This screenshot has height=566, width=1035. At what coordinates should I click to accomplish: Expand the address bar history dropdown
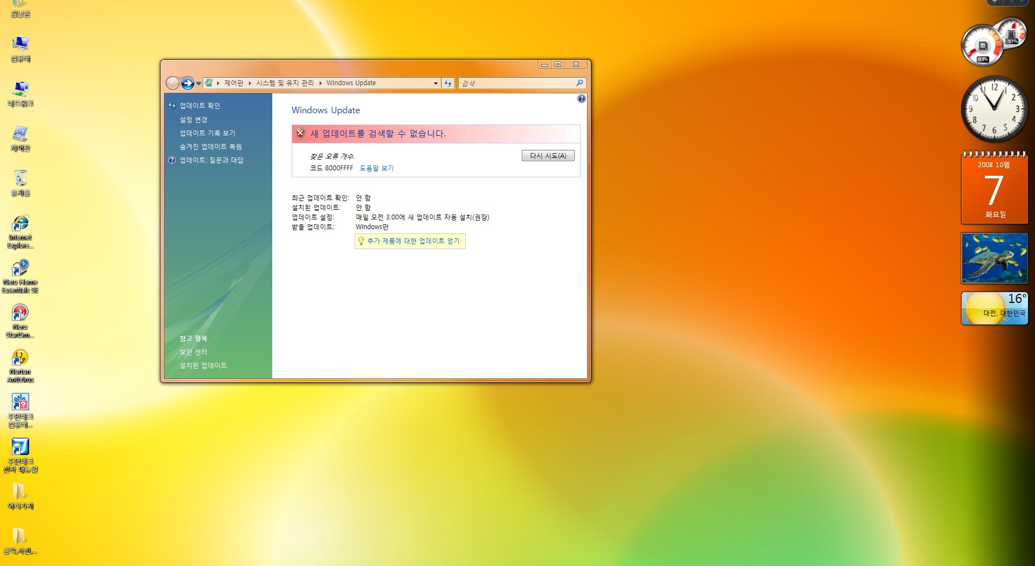tap(436, 84)
